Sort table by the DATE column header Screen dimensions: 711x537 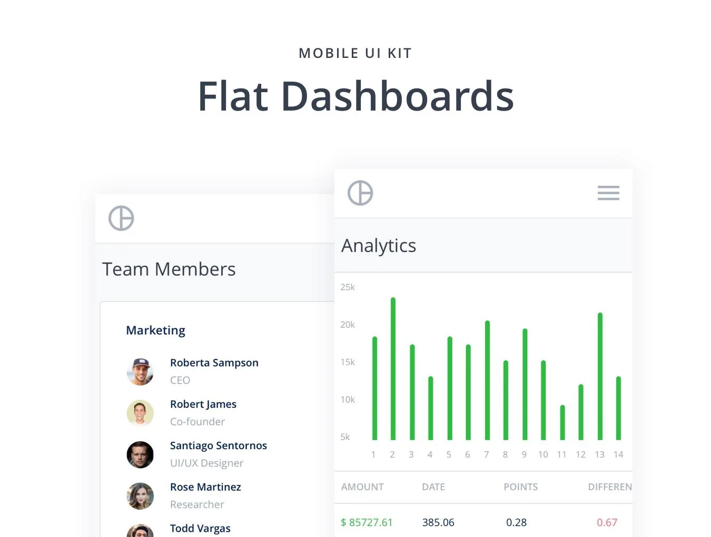433,487
